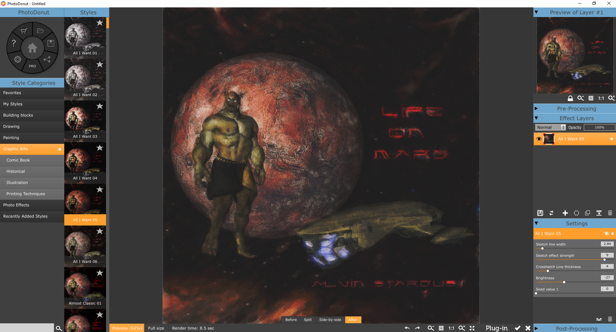This screenshot has width=616, height=332.
Task: Set main canvas zoom to 1:1
Action: [x=451, y=328]
